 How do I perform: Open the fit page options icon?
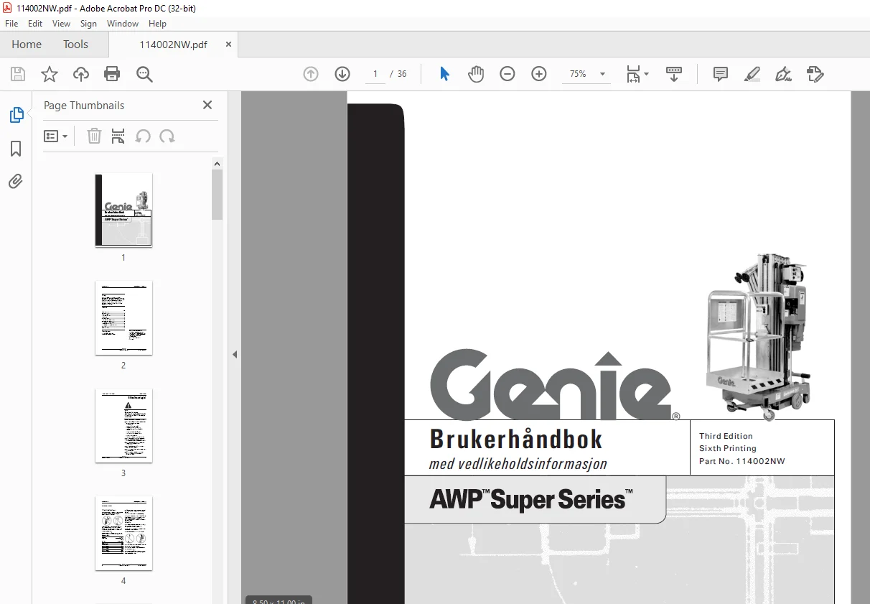tap(637, 74)
